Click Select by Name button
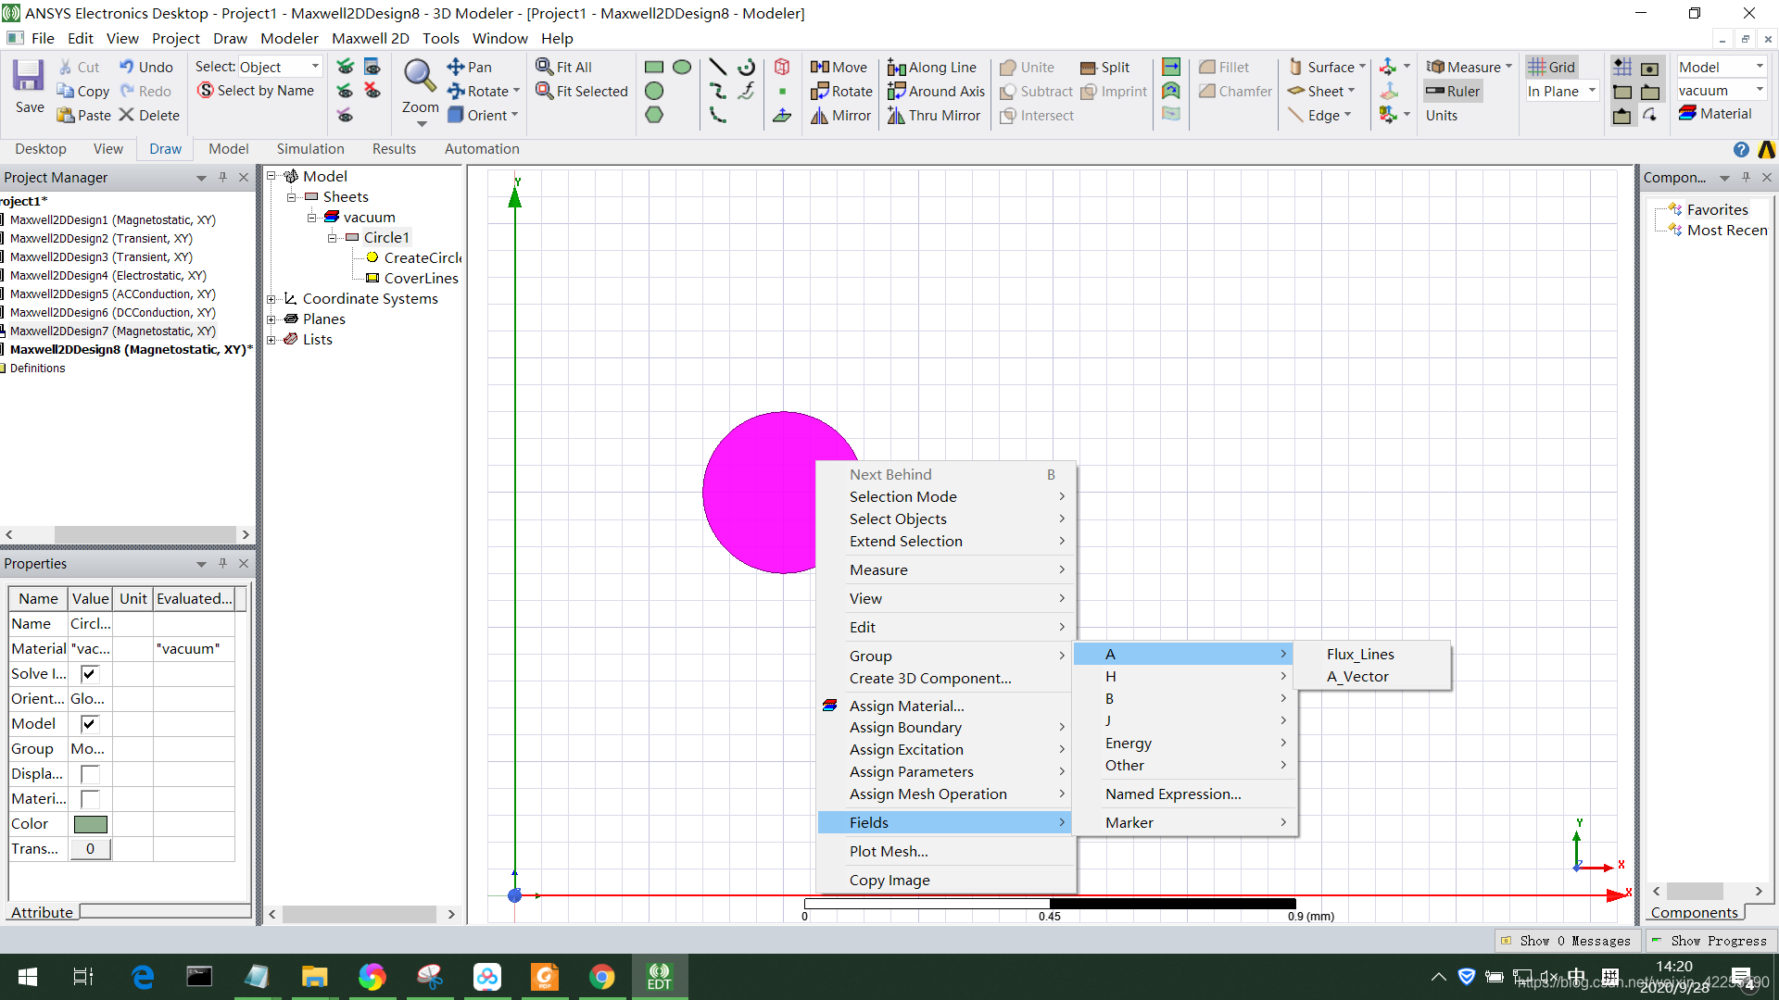The image size is (1779, 1000). 255,91
